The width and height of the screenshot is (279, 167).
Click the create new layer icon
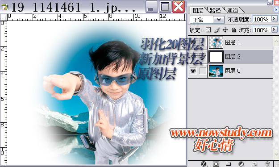[x=255, y=164]
